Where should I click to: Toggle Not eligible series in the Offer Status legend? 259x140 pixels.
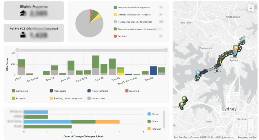pos(58,91)
